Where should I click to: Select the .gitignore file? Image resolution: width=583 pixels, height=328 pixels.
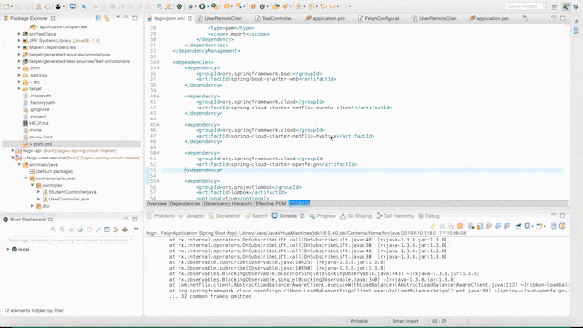point(39,109)
